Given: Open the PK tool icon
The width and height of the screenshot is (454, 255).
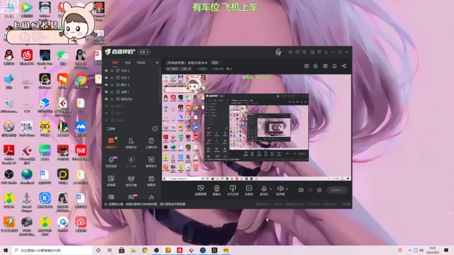Looking at the screenshot, I should pyautogui.click(x=132, y=197).
